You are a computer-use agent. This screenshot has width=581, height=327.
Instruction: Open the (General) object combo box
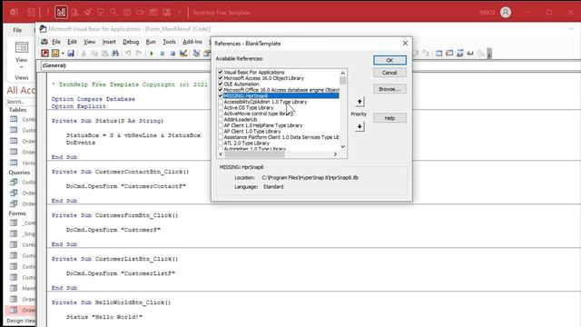pos(126,65)
